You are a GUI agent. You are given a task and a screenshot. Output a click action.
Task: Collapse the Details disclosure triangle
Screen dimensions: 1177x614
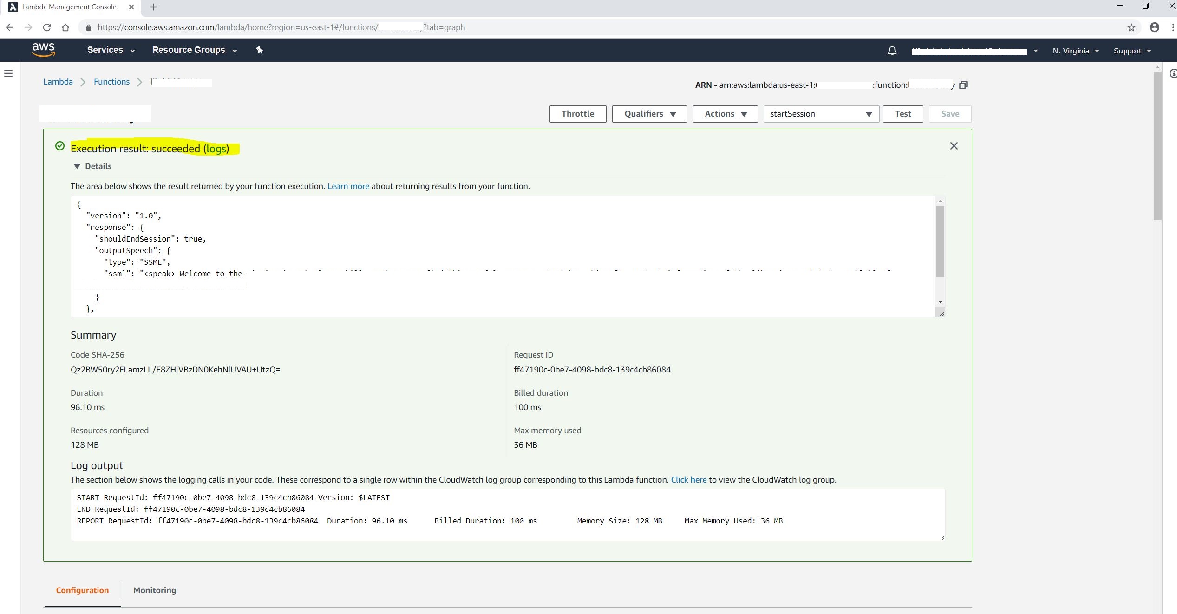tap(77, 166)
